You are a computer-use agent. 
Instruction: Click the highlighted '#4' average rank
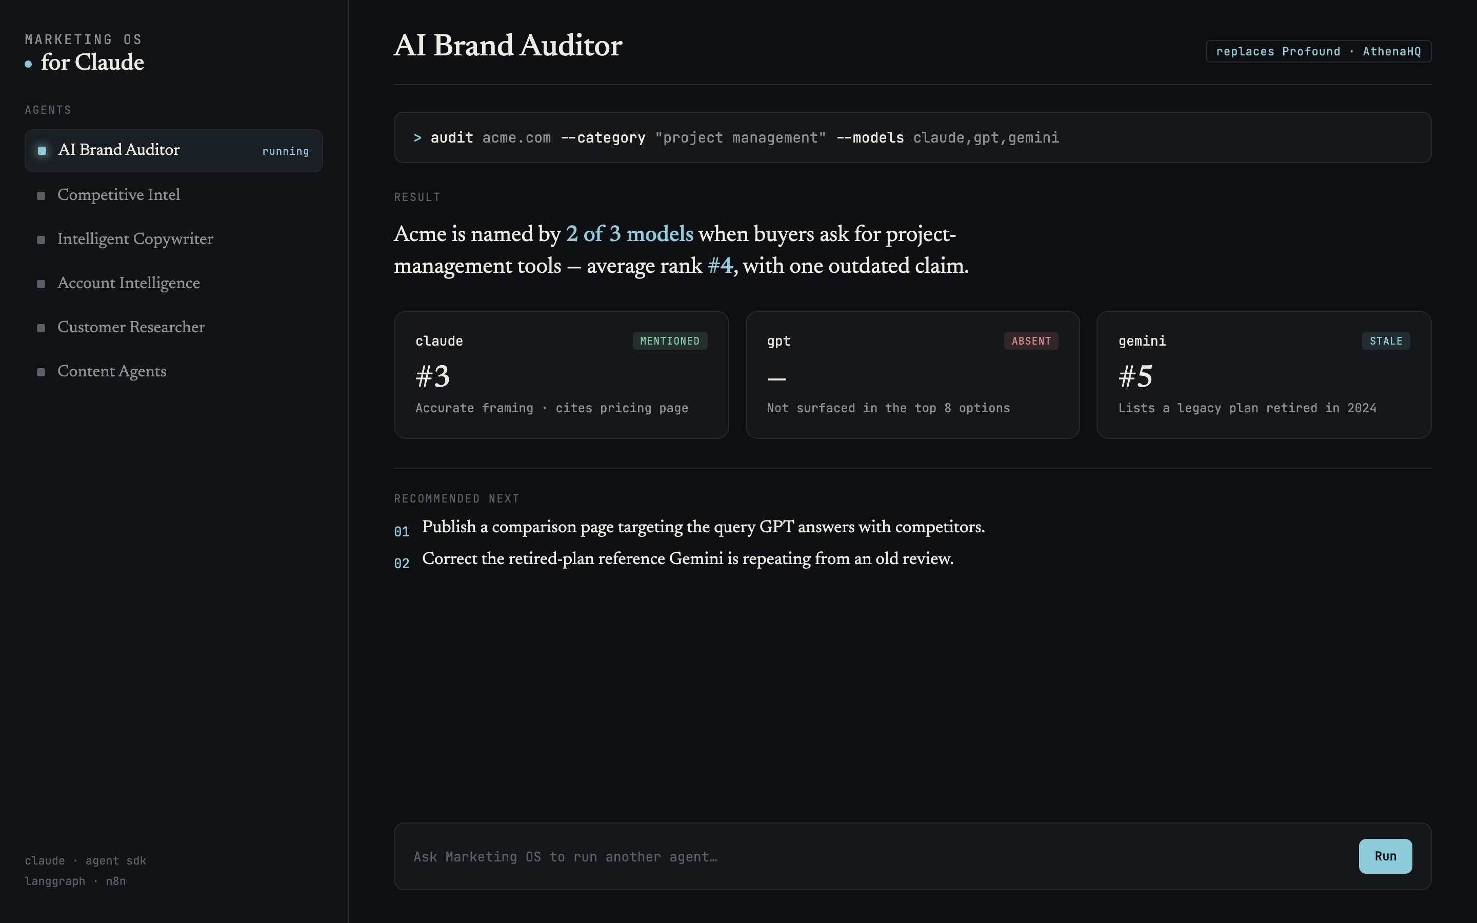(720, 266)
